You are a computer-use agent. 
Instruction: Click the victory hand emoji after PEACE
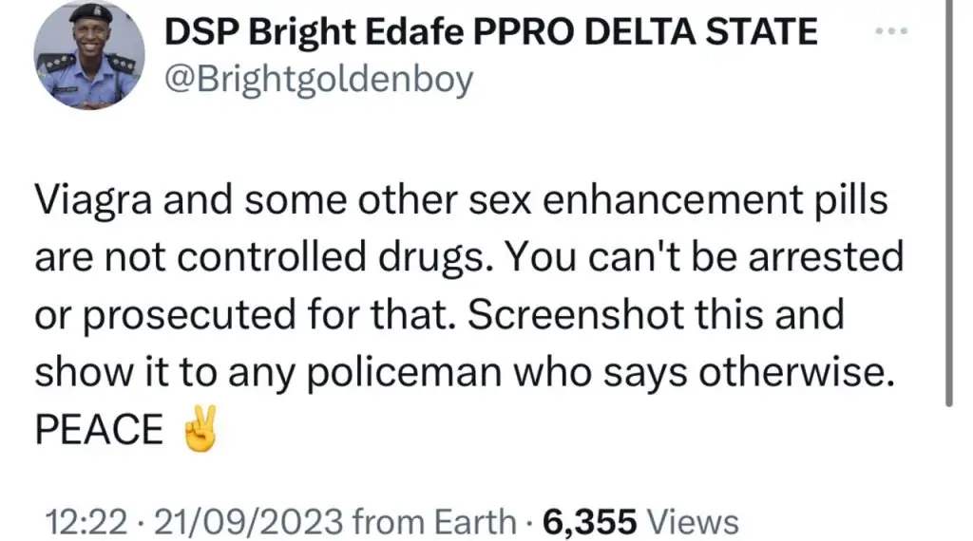pyautogui.click(x=201, y=431)
